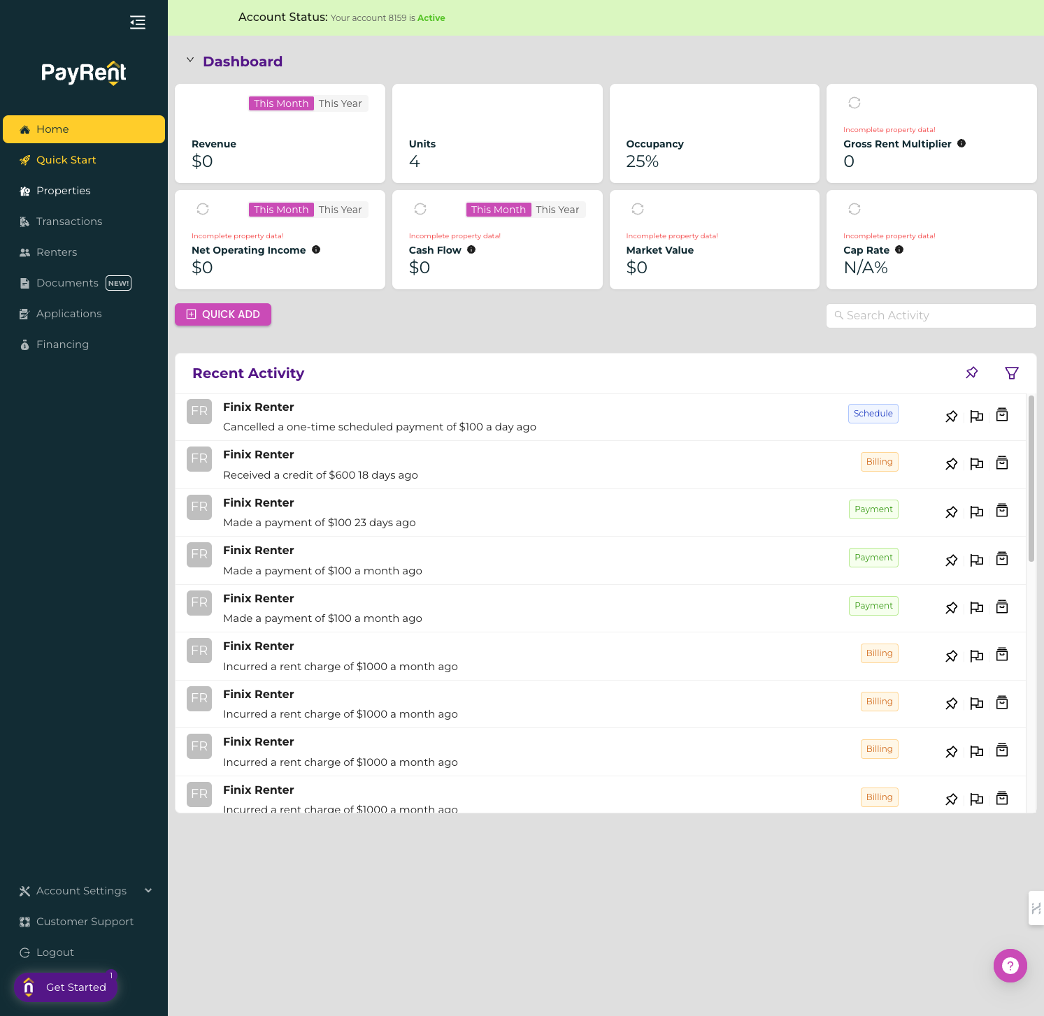This screenshot has height=1016, width=1044.
Task: Open Transactions in the sidebar
Action: (x=84, y=222)
